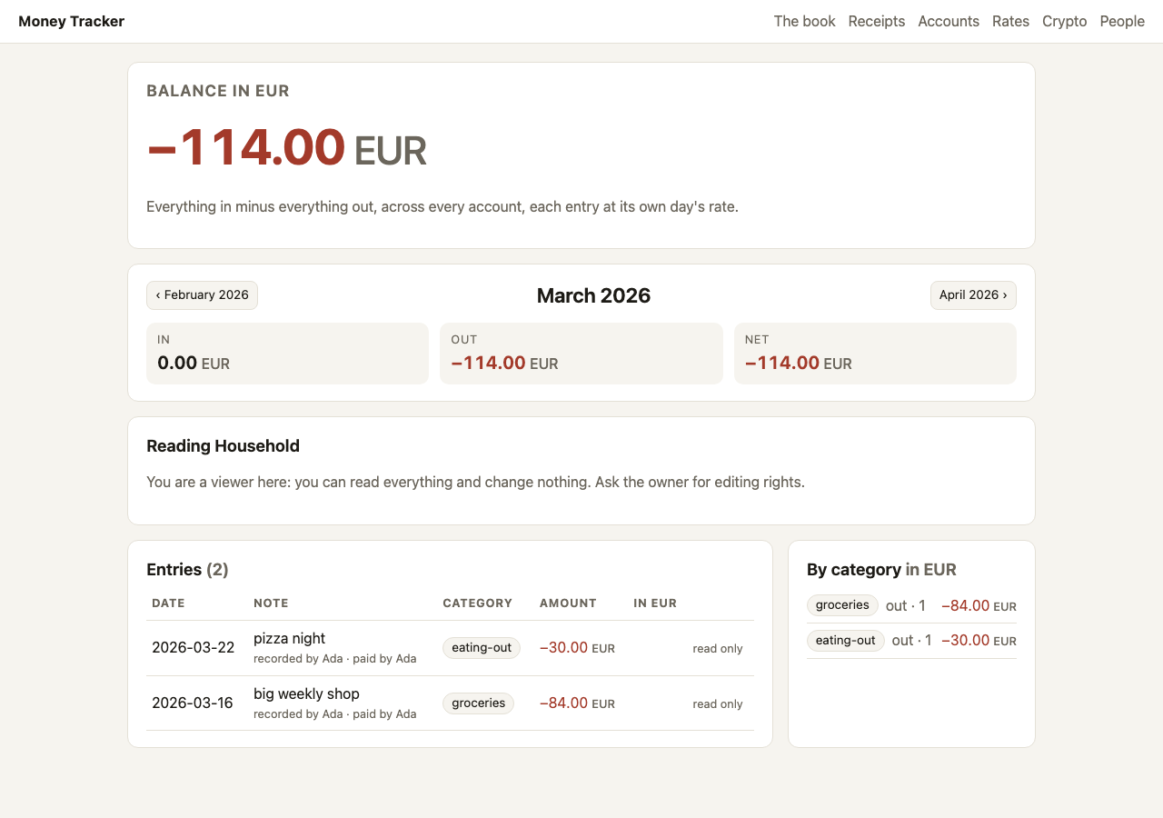Click the Reading Household heading

[x=223, y=446]
